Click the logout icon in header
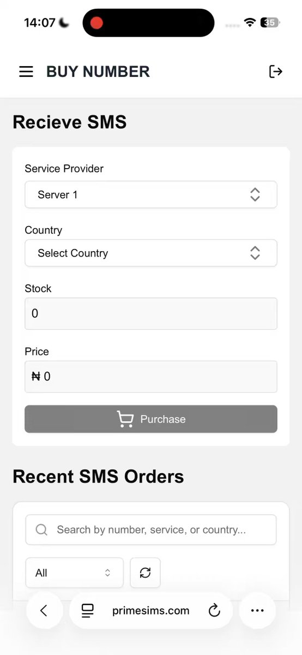The height and width of the screenshot is (655, 302). coord(276,72)
